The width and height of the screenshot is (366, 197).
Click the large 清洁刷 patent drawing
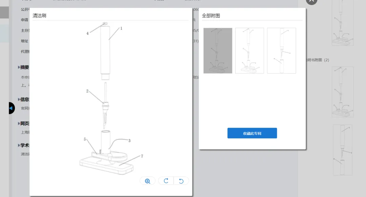tap(111, 98)
